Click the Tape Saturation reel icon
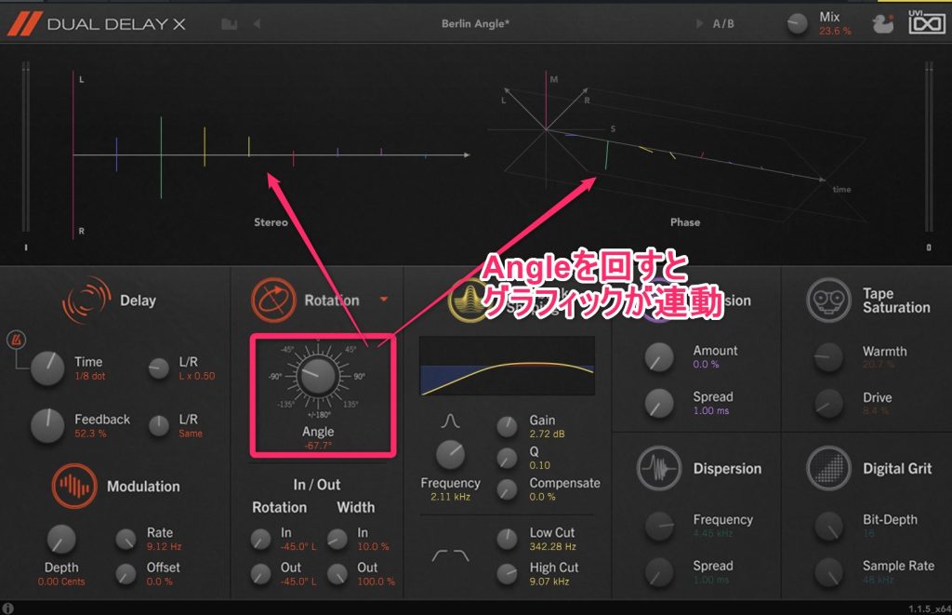The width and height of the screenshot is (952, 615). (x=827, y=300)
